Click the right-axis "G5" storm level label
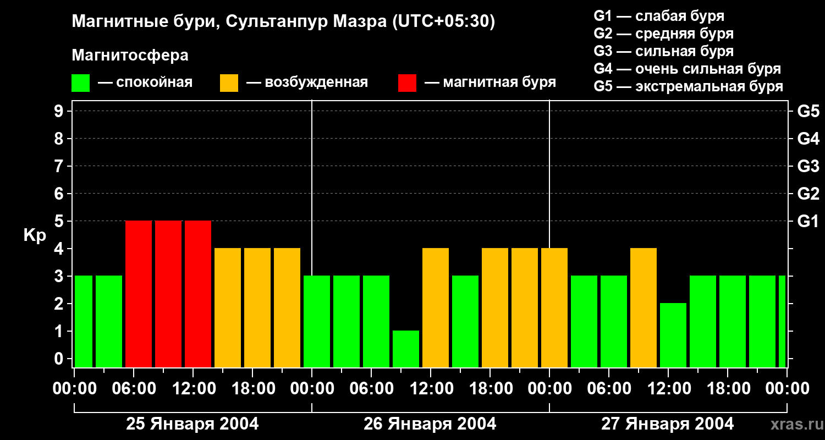 click(x=808, y=111)
